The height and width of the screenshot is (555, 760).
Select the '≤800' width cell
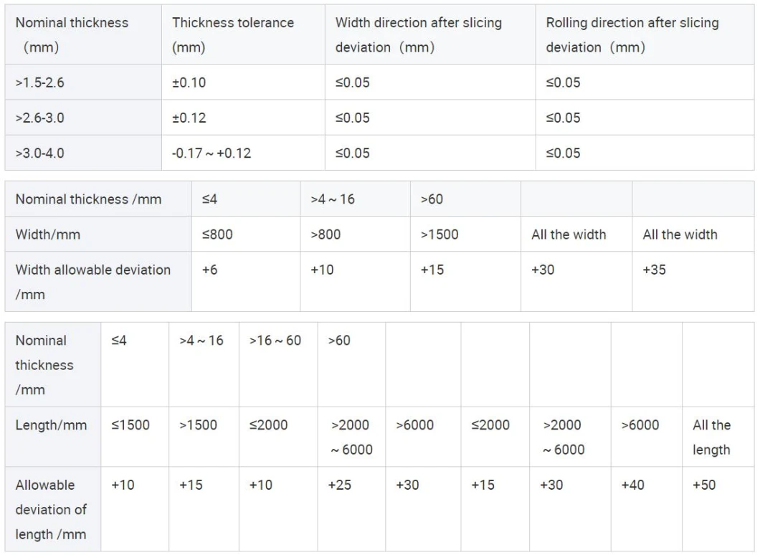(x=217, y=234)
